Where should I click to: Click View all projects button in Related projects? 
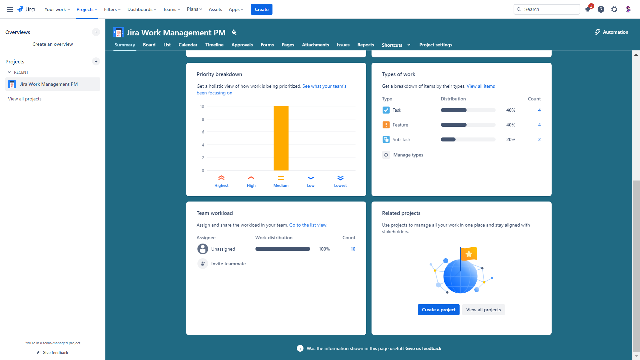(x=483, y=310)
